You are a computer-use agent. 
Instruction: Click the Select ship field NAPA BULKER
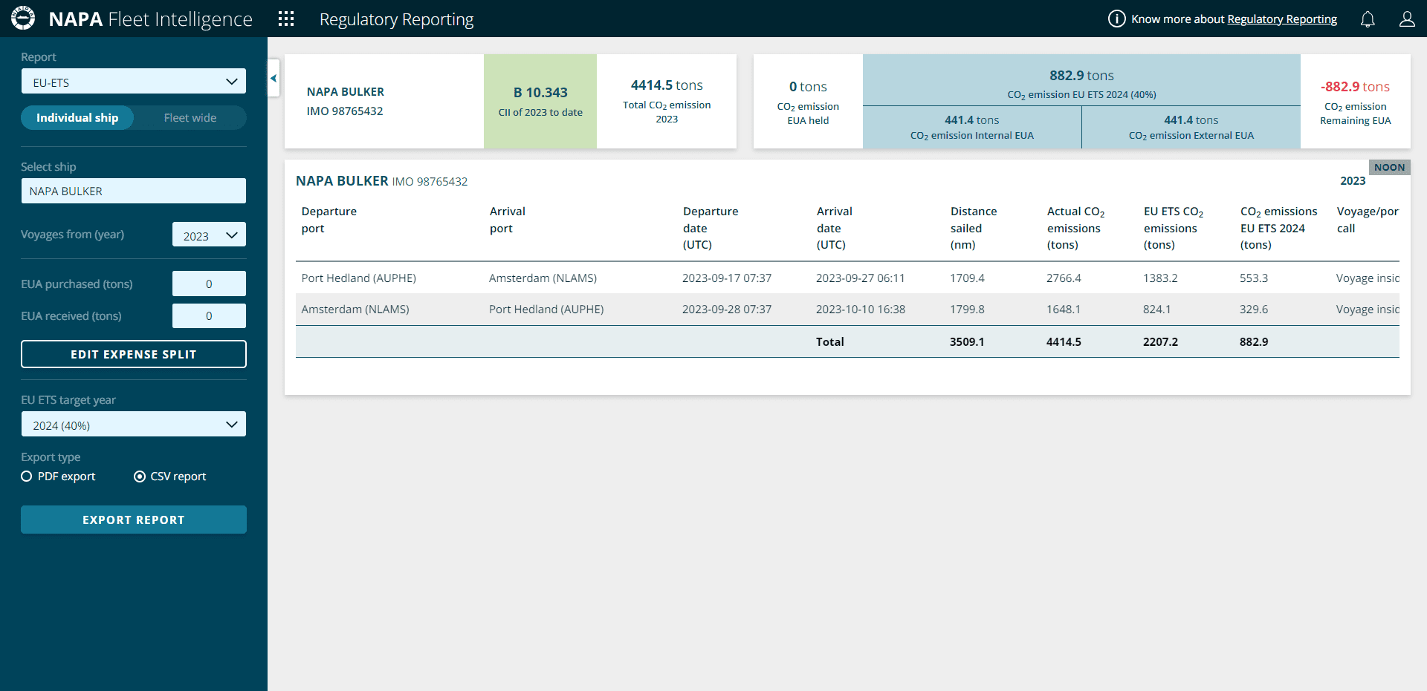point(134,191)
